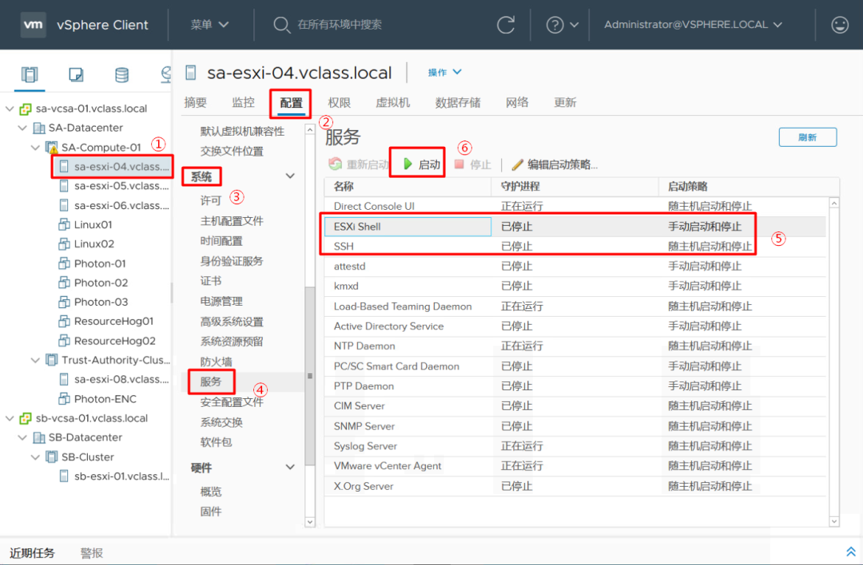863x565 pixels.
Task: Collapse the SA-Compute-01 tree expander
Action: click(x=35, y=147)
